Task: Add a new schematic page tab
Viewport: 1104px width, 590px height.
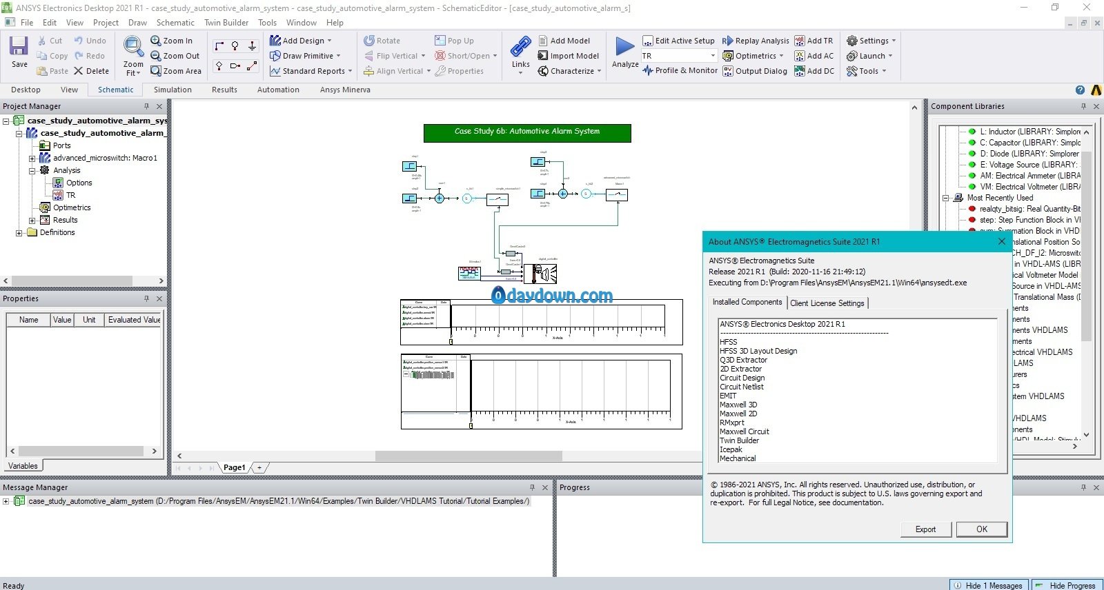Action: (259, 467)
